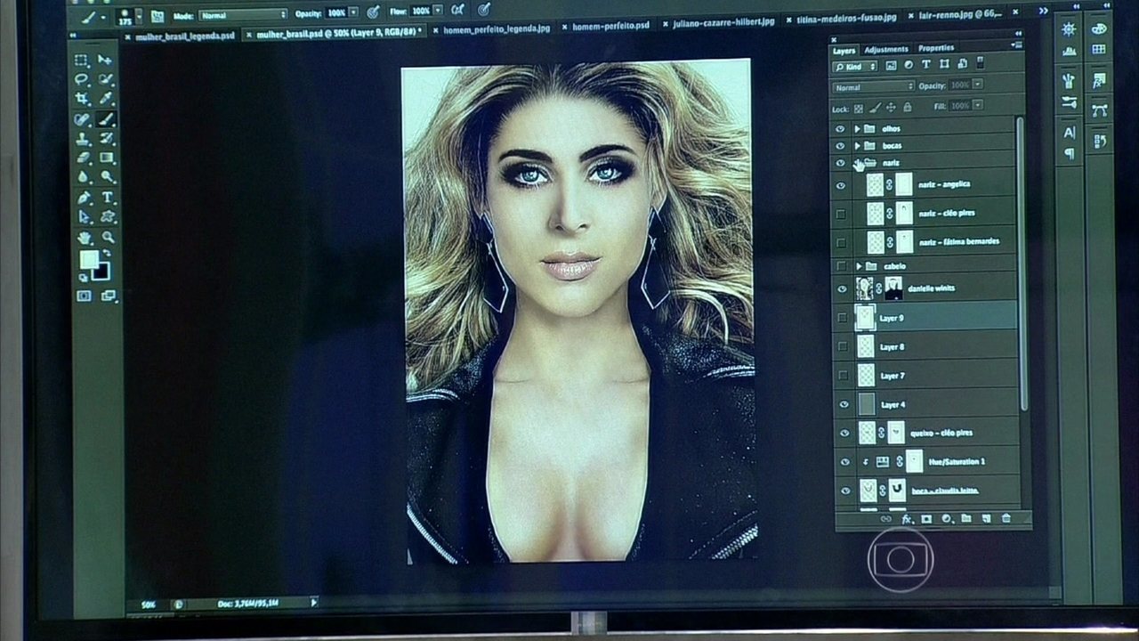Choose the Horizontal Type tool
The width and height of the screenshot is (1139, 641).
108,198
